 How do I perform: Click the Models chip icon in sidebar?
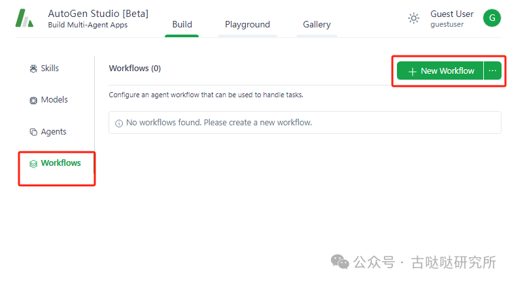33,101
